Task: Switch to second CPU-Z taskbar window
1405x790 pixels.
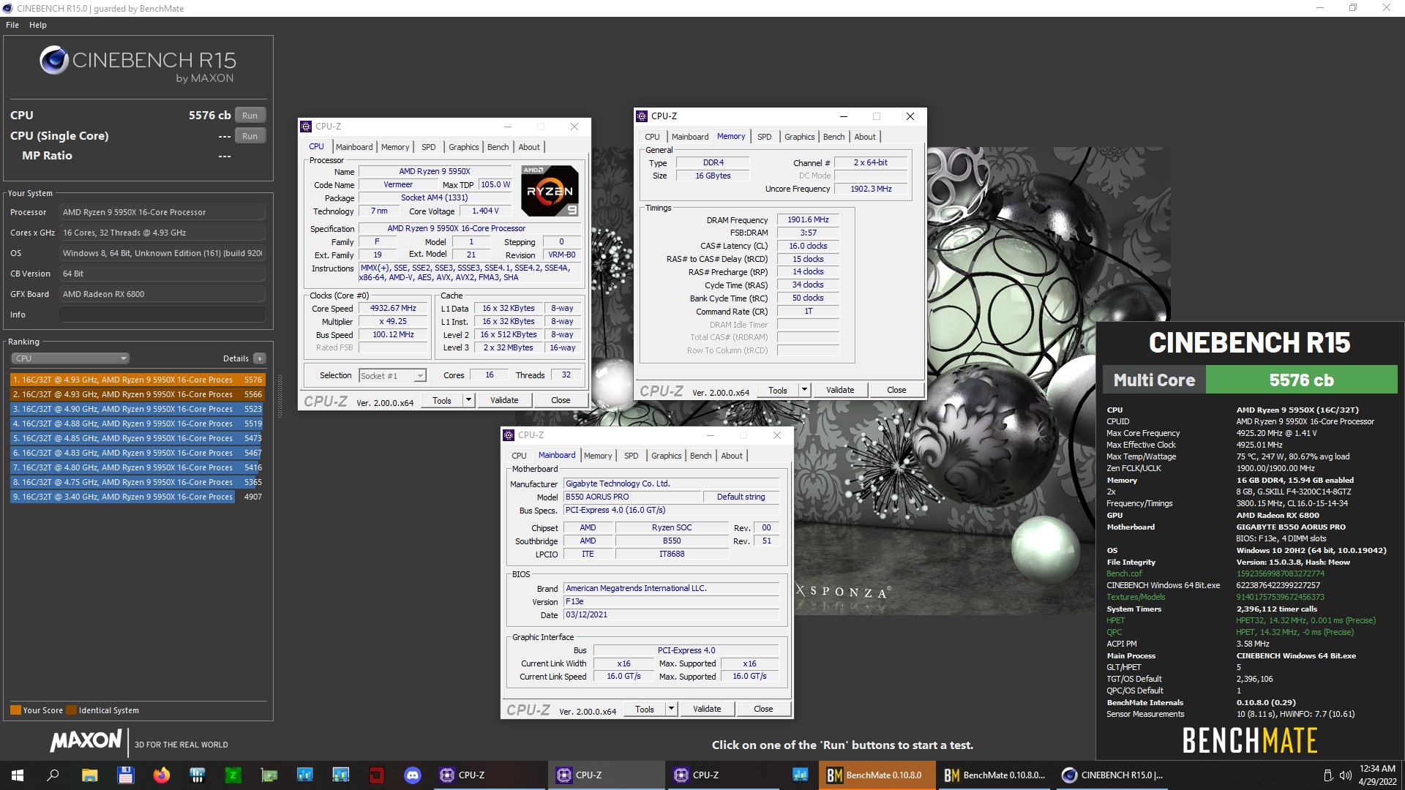Action: (606, 775)
